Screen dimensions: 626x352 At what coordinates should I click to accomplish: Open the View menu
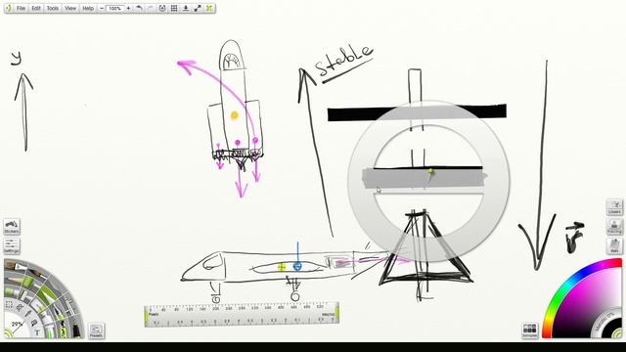(70, 8)
